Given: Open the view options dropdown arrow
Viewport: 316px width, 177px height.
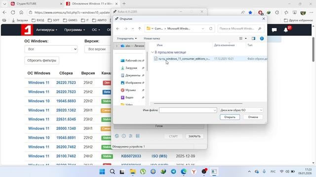Looking at the screenshot, I should point(246,38).
